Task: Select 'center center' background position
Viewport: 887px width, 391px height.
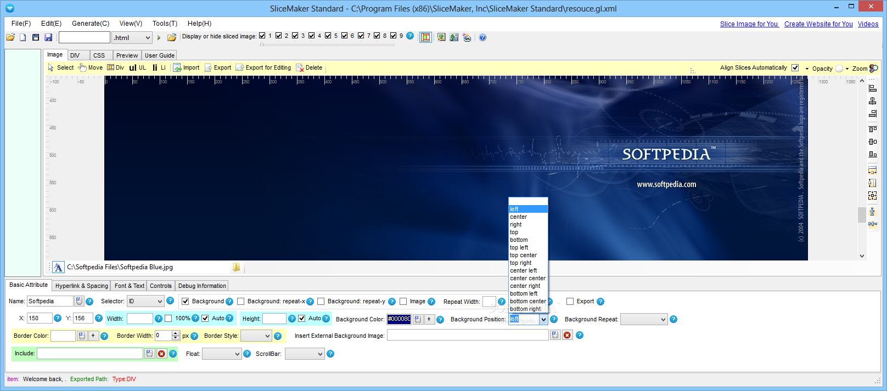Action: pos(528,278)
